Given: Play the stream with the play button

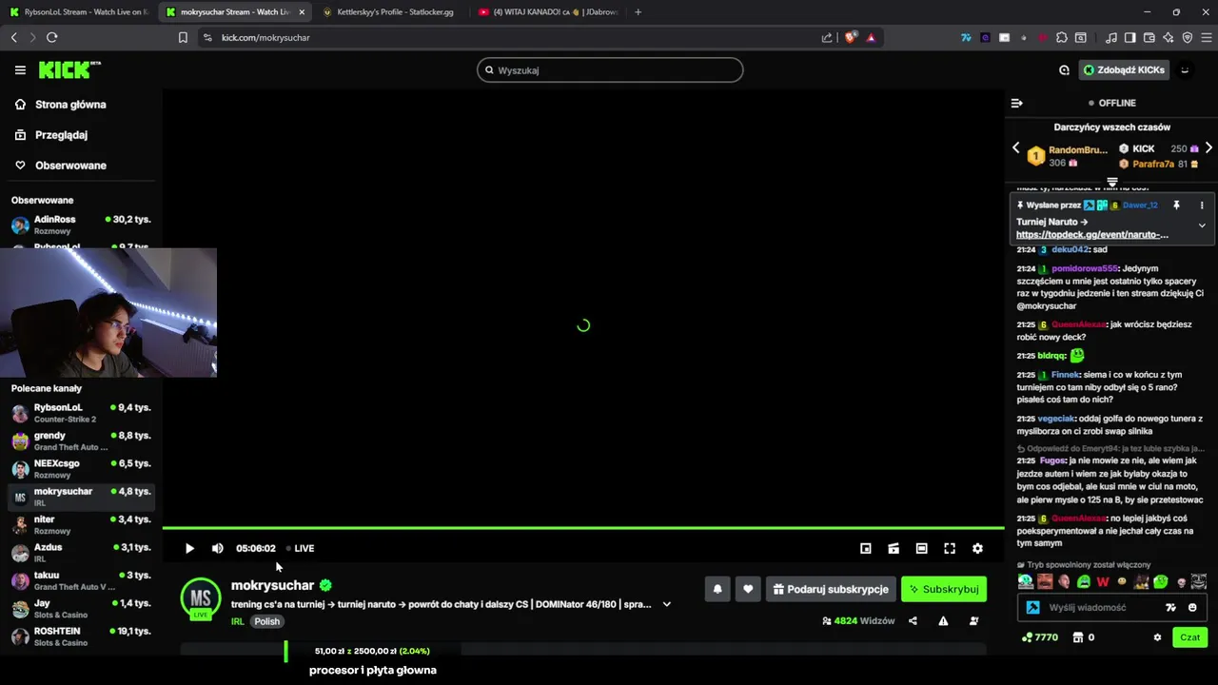Looking at the screenshot, I should (x=189, y=548).
